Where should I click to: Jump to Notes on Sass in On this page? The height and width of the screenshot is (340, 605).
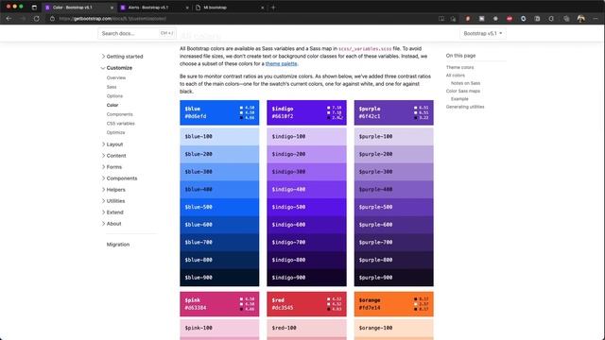466,83
